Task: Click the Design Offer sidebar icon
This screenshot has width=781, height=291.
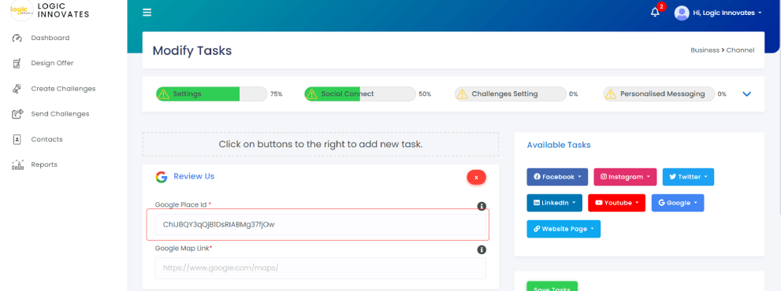Action: [17, 63]
